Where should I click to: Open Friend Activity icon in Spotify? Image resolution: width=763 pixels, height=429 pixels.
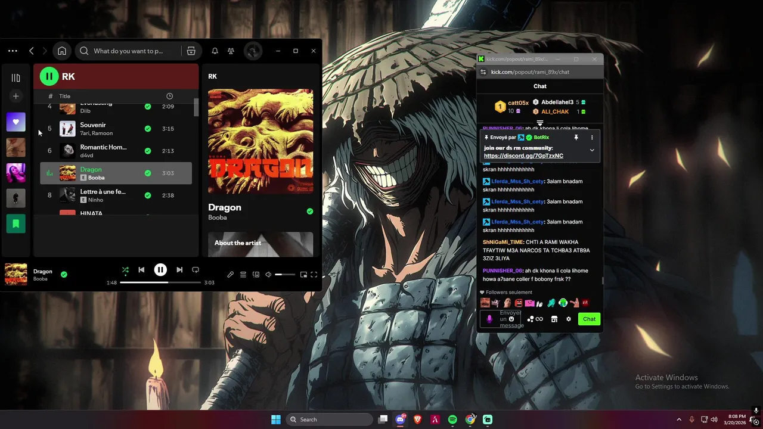click(x=231, y=51)
